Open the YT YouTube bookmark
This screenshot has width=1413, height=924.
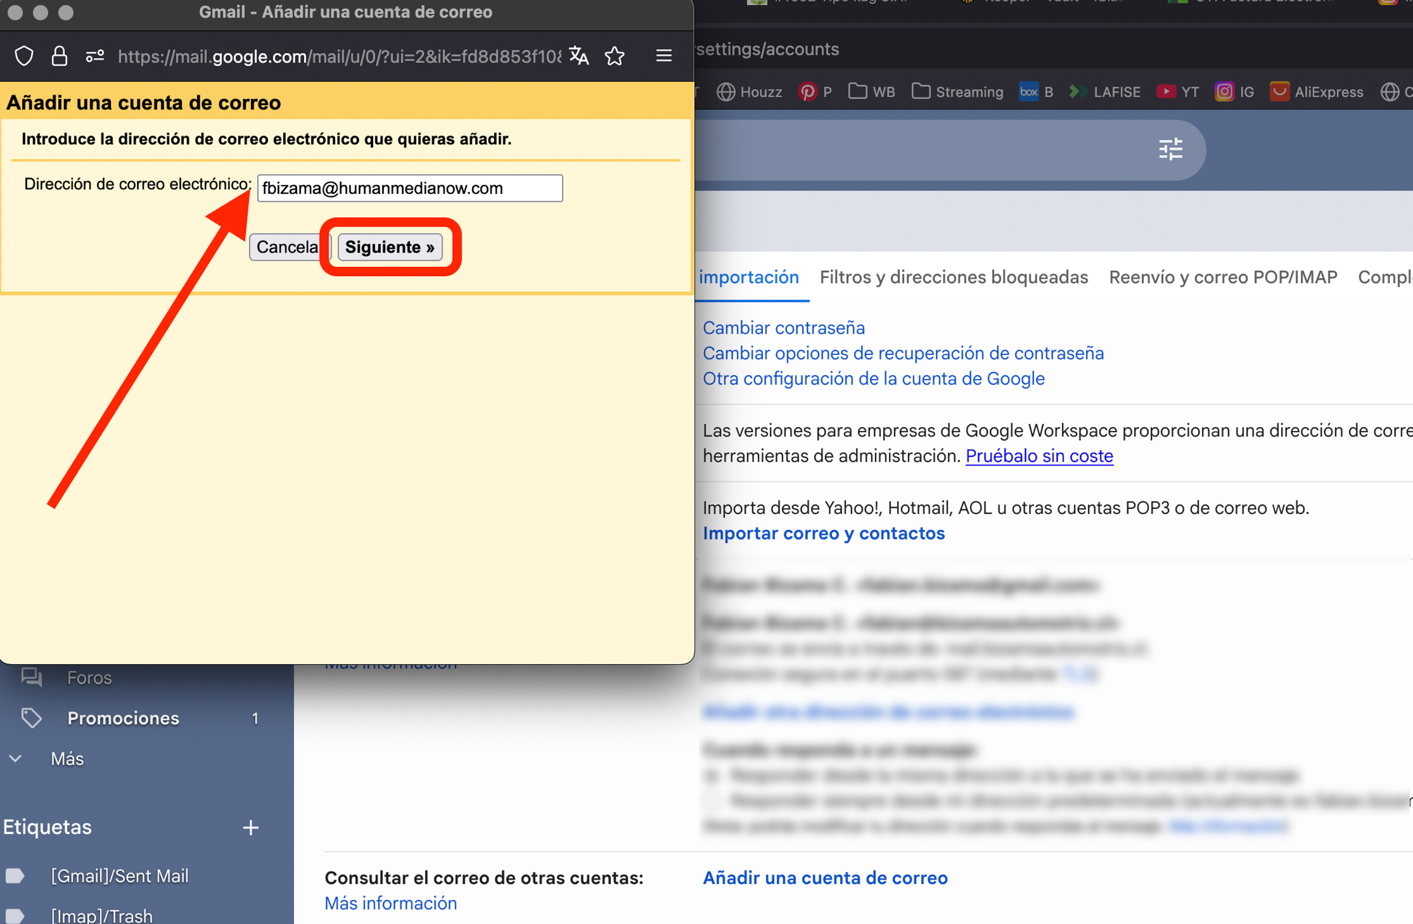click(x=1167, y=91)
